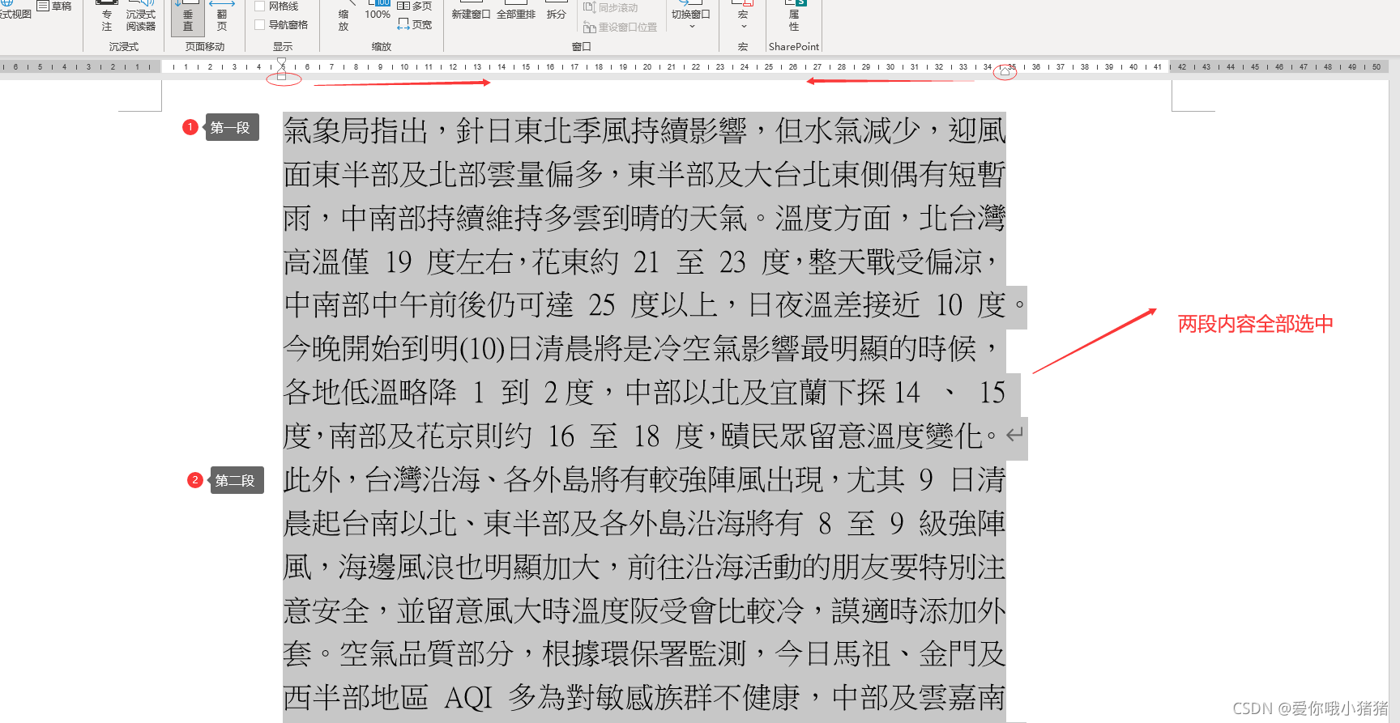
Task: Open a 新建窗口 new window
Action: (471, 11)
